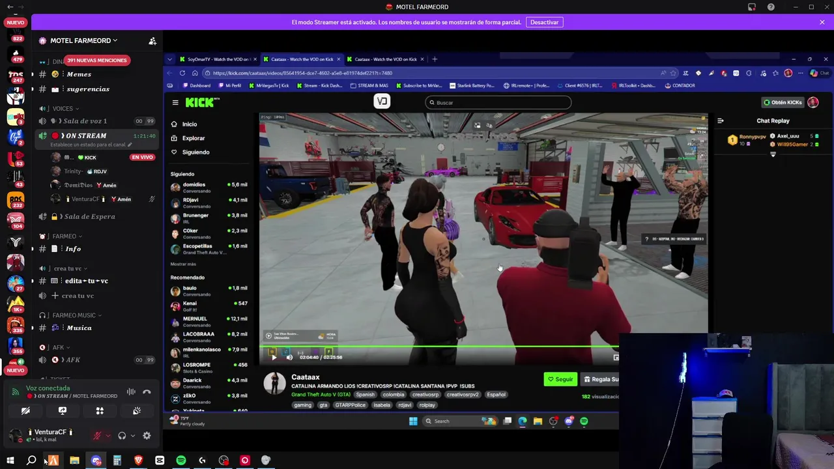Open Discord activities launcher button
834x469 pixels.
click(100, 411)
